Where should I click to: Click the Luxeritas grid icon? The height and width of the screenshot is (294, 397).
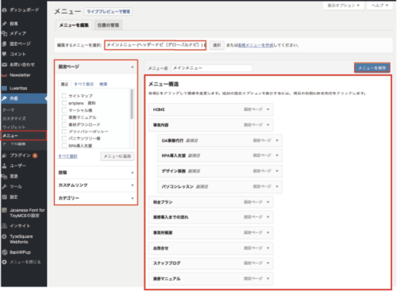(x=4, y=88)
